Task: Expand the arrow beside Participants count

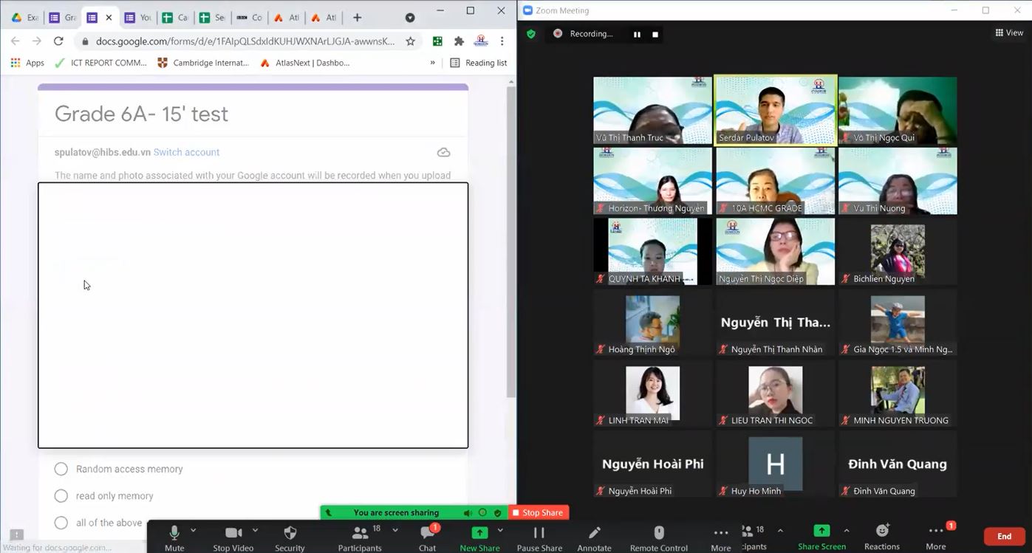Action: click(395, 530)
